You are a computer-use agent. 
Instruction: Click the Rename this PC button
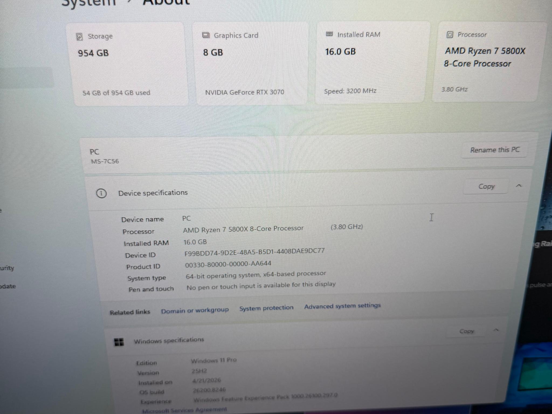495,150
